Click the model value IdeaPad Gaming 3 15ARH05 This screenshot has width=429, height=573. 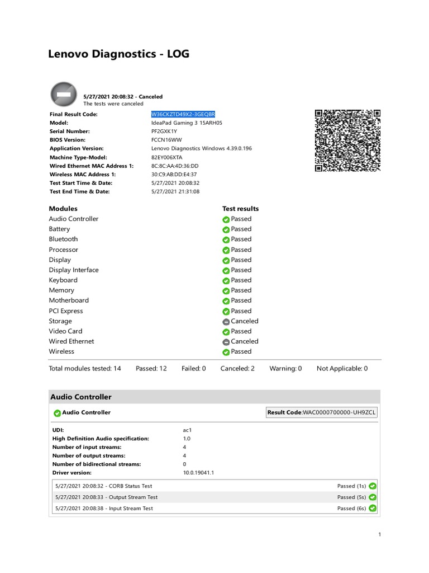point(187,123)
